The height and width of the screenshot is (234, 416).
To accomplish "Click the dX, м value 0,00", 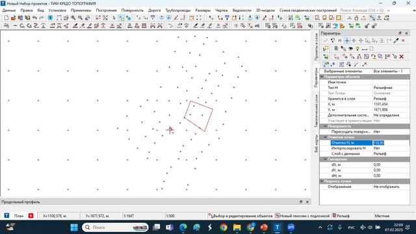I will click(x=391, y=164).
